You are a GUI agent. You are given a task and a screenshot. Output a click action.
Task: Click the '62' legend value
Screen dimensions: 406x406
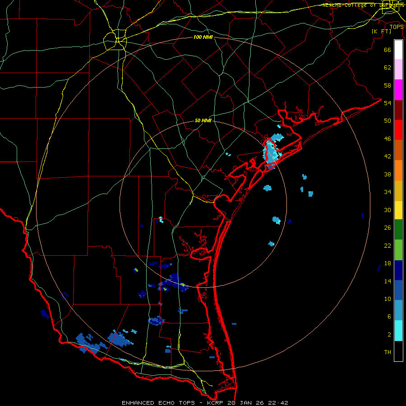388,68
